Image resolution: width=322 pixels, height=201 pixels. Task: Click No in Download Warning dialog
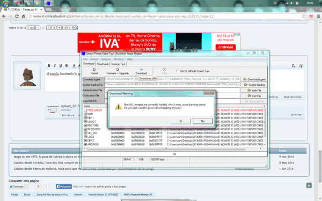pos(203,121)
